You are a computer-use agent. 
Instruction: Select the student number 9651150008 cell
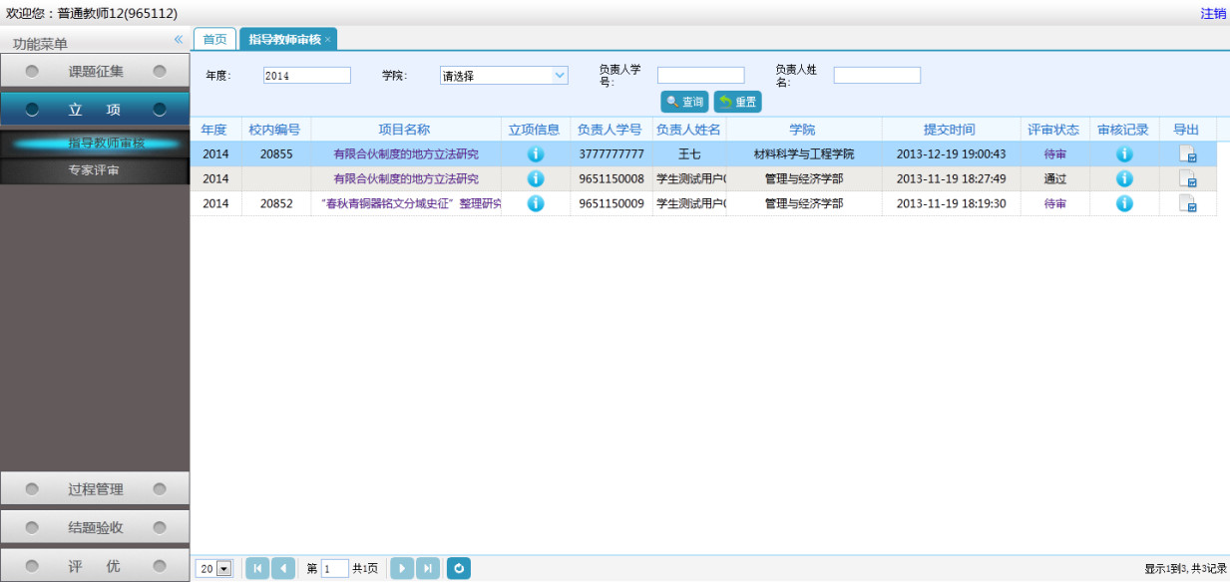coord(610,178)
